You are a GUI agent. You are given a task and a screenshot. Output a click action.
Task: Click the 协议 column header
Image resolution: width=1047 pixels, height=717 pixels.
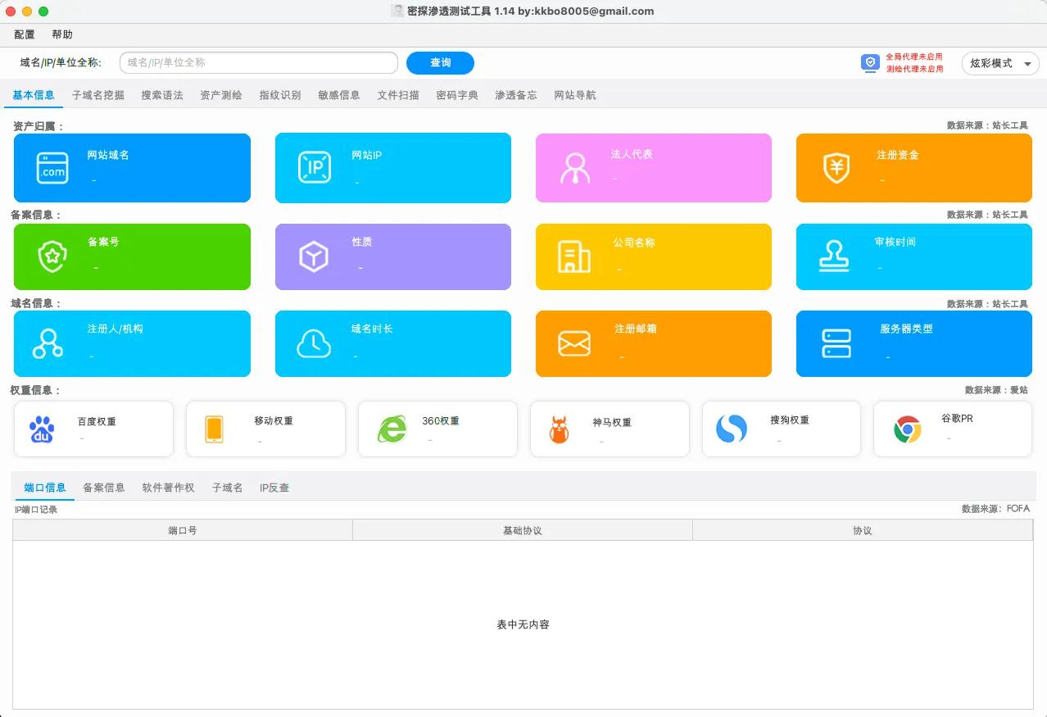(x=863, y=530)
